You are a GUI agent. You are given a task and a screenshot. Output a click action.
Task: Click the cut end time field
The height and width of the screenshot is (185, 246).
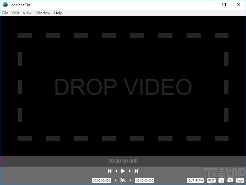[145, 180]
